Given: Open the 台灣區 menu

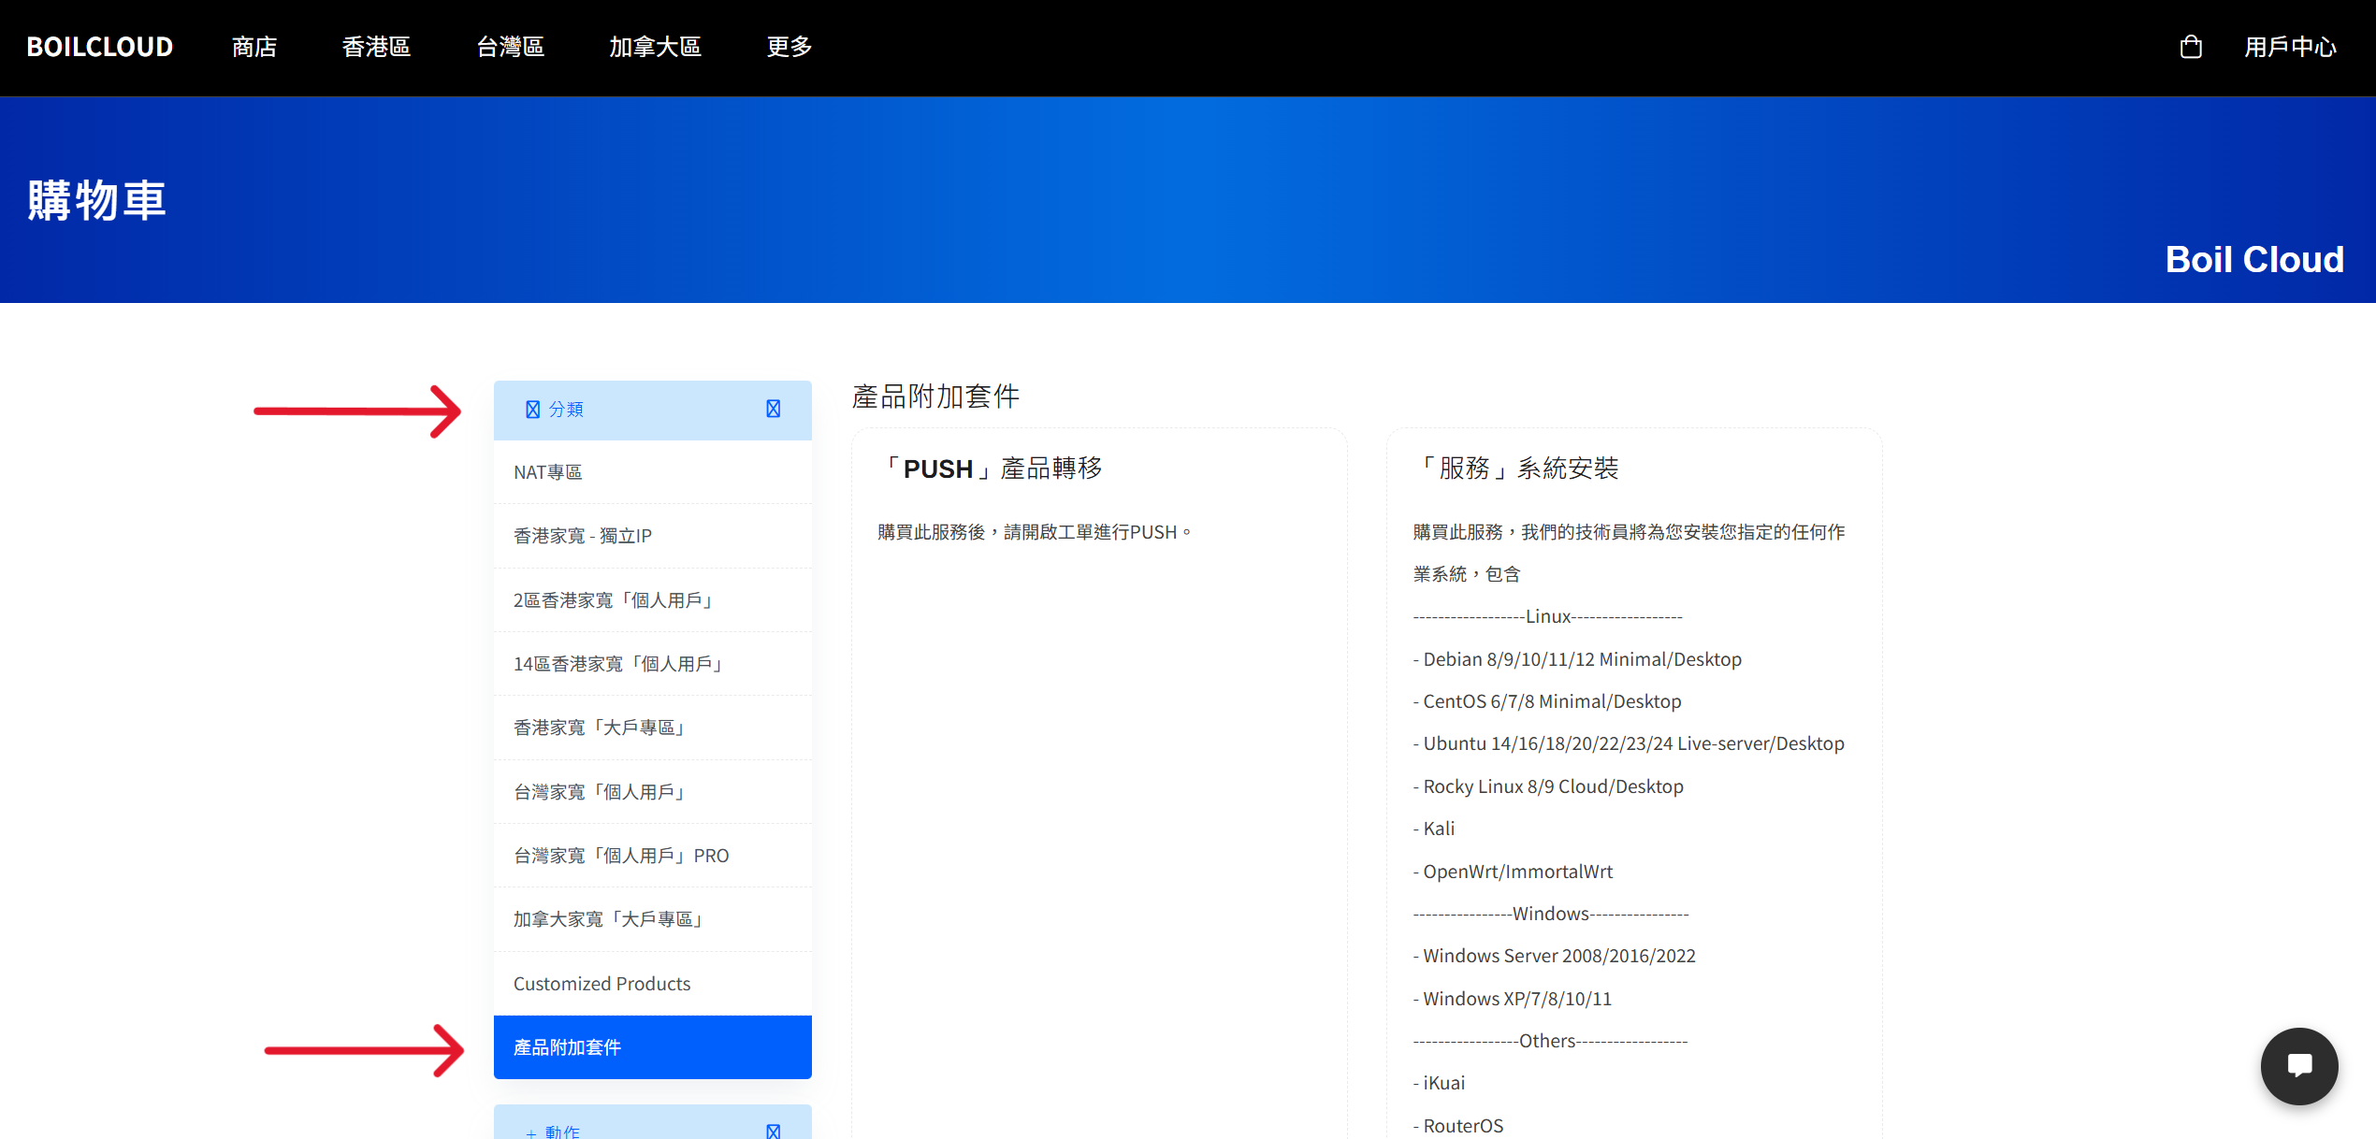Looking at the screenshot, I should click(511, 47).
